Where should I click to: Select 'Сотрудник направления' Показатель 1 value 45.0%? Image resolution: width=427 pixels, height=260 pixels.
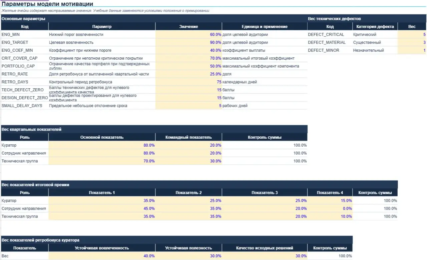[102, 209]
